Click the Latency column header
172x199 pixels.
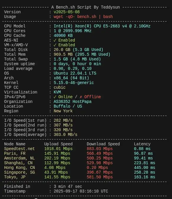142,144
